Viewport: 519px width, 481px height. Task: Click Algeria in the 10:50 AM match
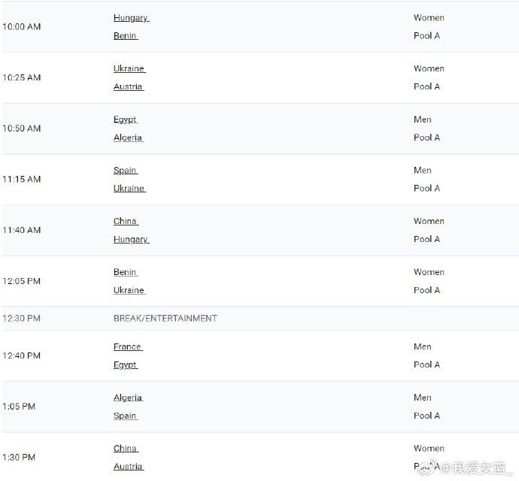[x=128, y=138]
